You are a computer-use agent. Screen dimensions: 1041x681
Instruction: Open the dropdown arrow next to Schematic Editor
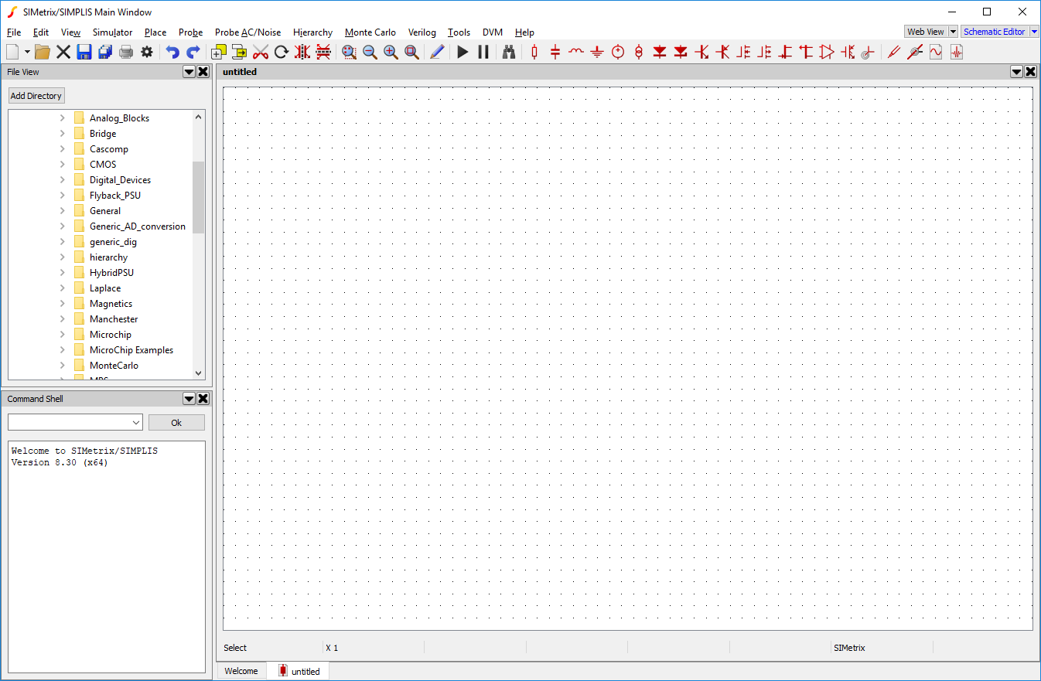pyautogui.click(x=1034, y=32)
